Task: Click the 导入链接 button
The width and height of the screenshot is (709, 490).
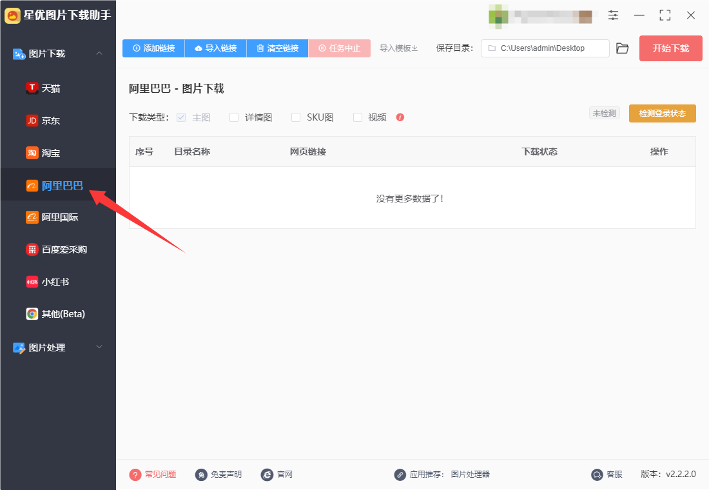Action: [215, 48]
